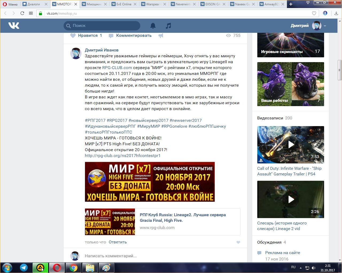Open the hashtag "#РПГ2017"
Viewport: 342px width, 273px height.
(x=95, y=121)
